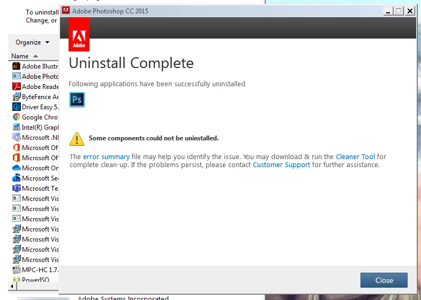
Task: Select ByteFence icon in programs list
Action: 17,96
